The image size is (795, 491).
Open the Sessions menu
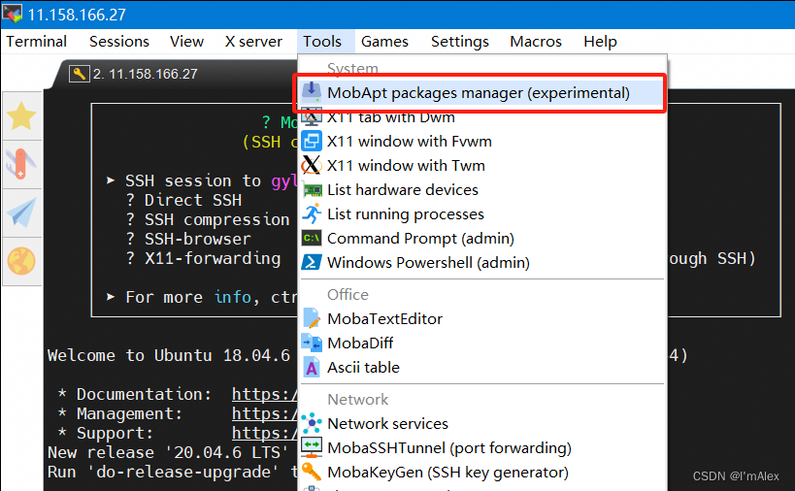119,42
